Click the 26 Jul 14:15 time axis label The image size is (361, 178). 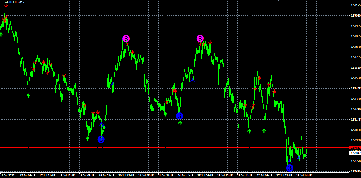[245, 176]
